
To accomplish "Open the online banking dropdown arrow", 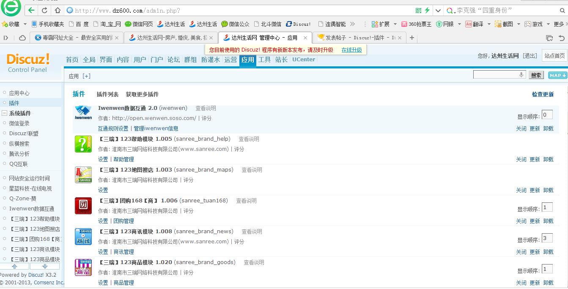I will 459,24.
